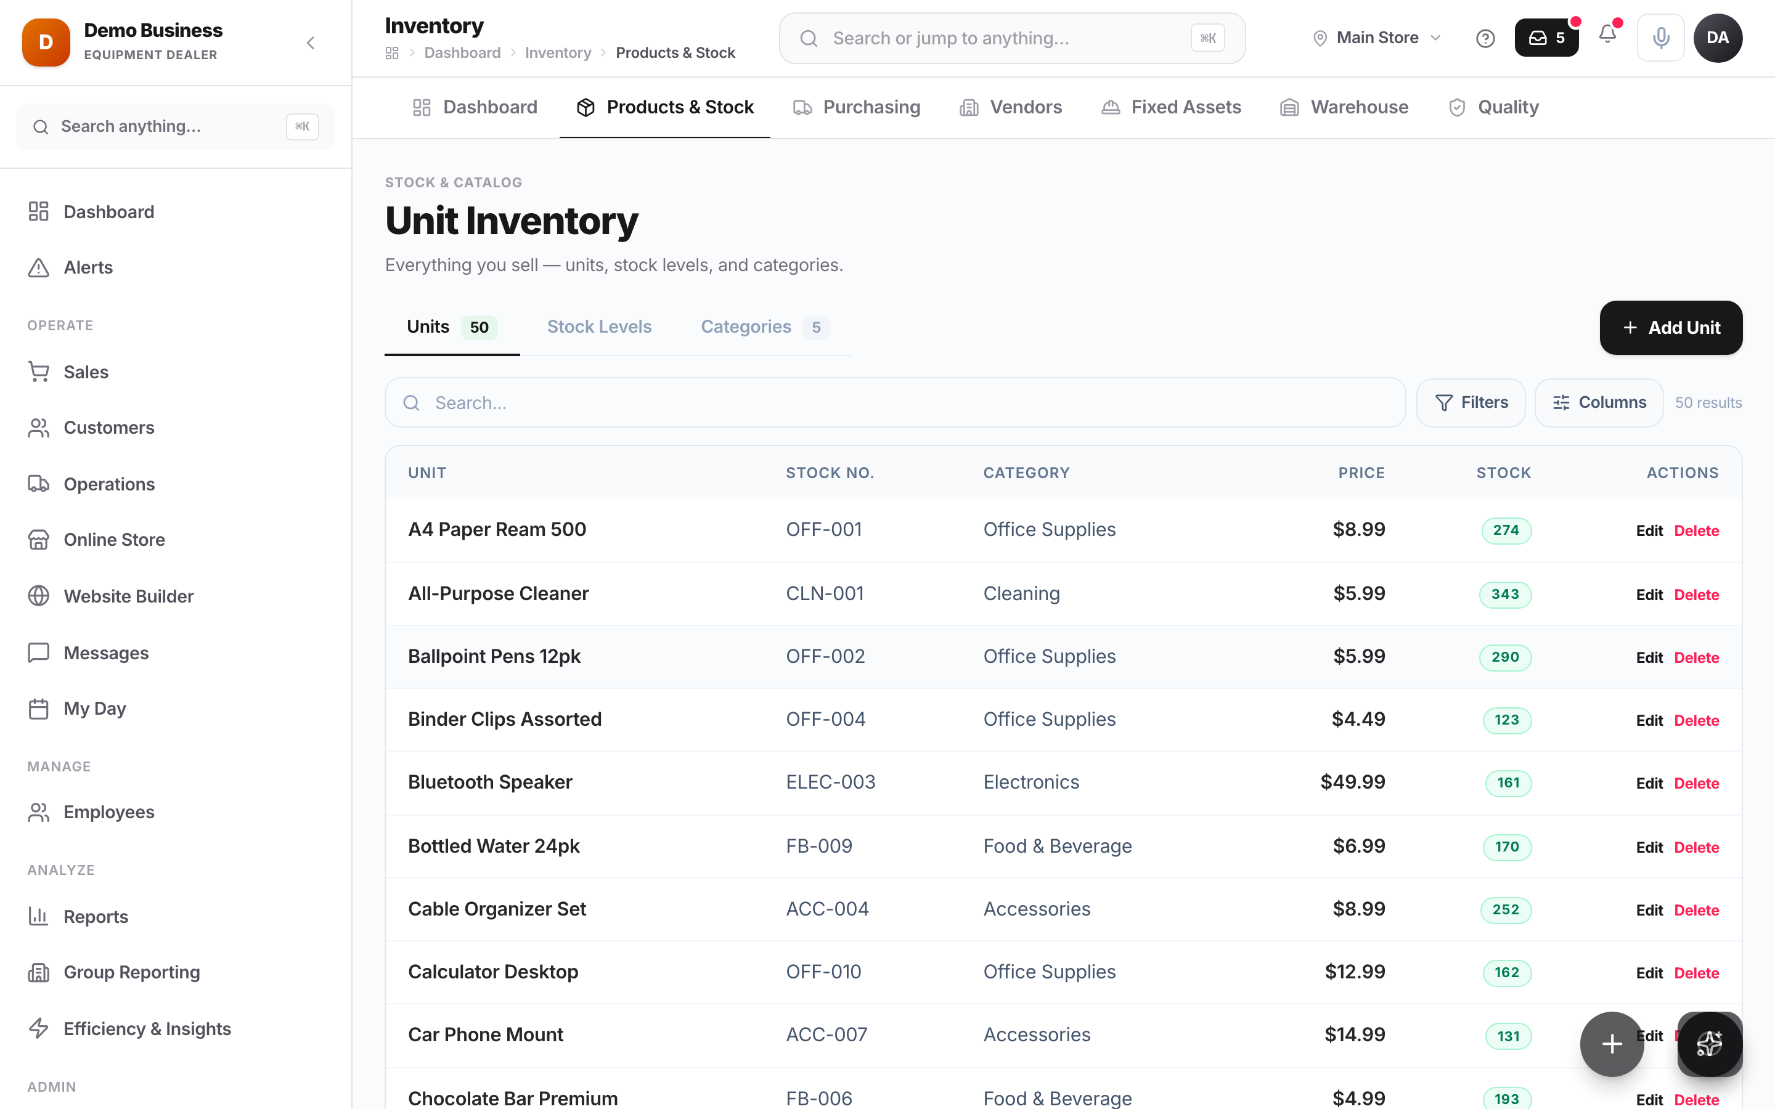The image size is (1775, 1109).
Task: Focus the sidebar Search anything field
Action: (175, 127)
